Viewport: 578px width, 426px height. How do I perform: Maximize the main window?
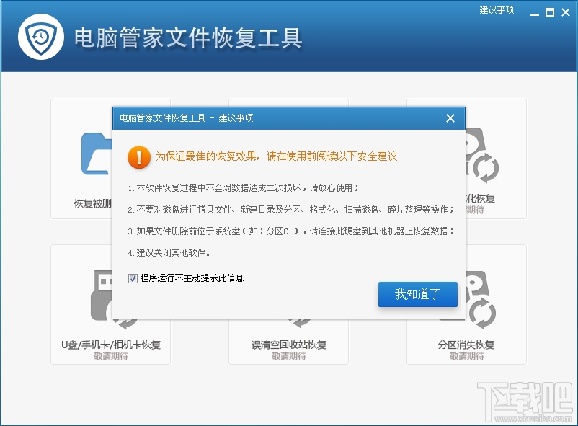pyautogui.click(x=550, y=12)
